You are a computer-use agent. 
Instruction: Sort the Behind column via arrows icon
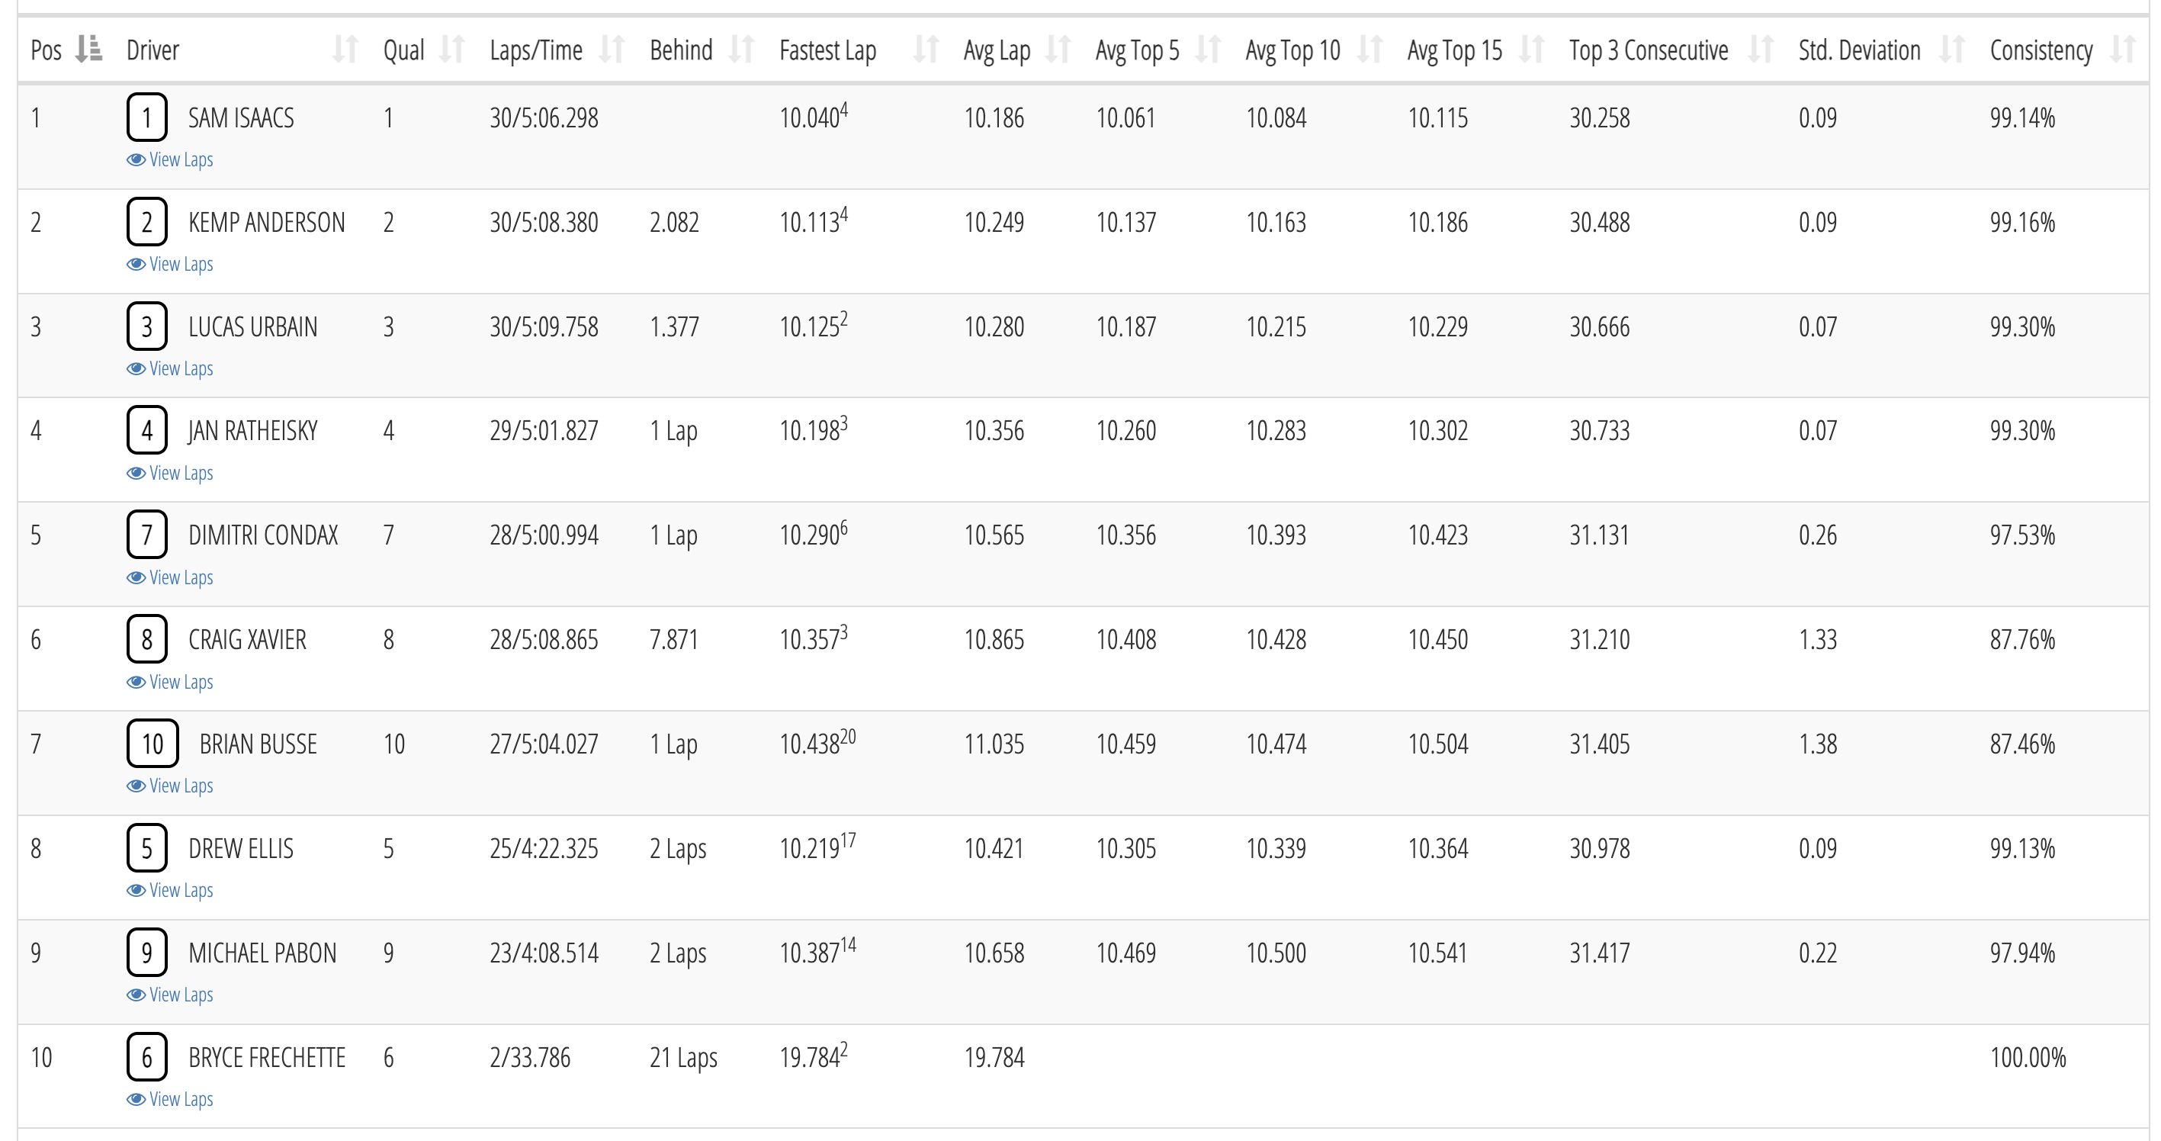pos(742,50)
